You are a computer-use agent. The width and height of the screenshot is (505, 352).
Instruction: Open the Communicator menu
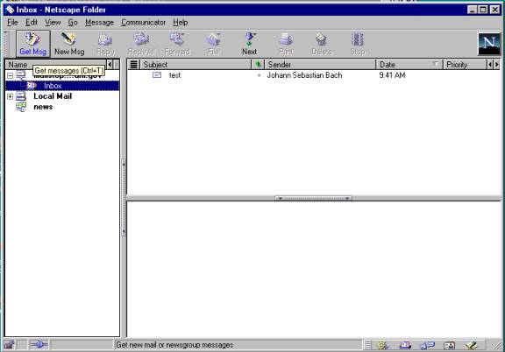coord(143,23)
